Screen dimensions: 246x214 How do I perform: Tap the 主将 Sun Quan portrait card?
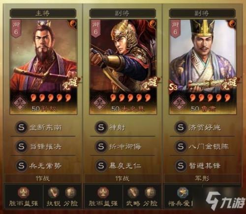pos(43,67)
